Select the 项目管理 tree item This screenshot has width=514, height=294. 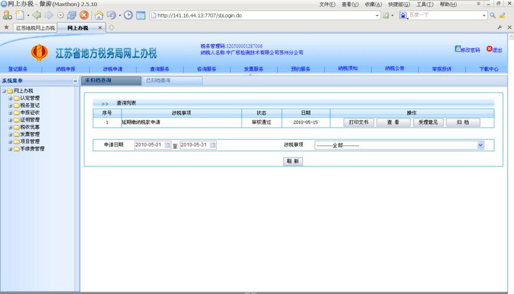coord(30,142)
